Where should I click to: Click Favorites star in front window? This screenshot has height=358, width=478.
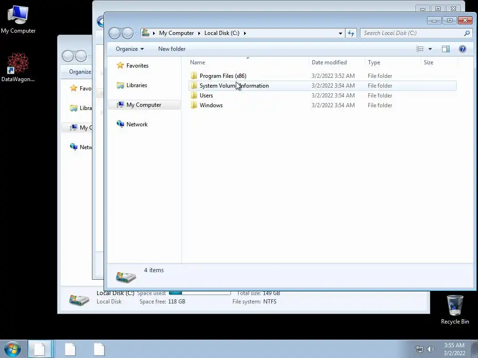(120, 65)
